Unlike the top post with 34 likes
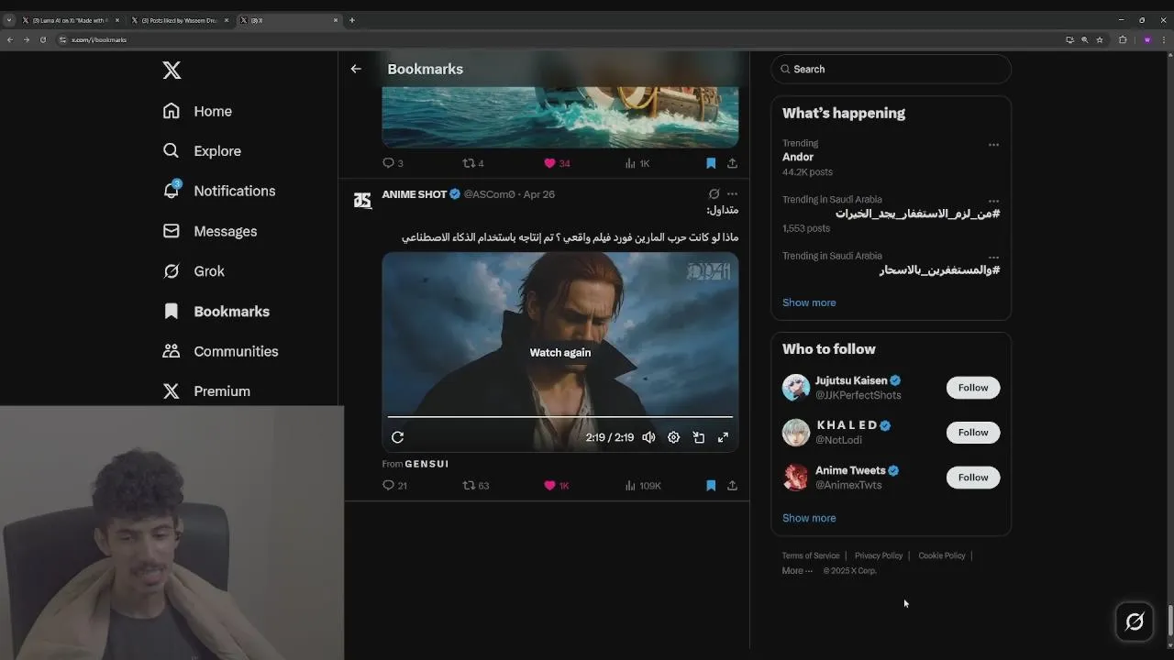1174x660 pixels. tap(557, 163)
